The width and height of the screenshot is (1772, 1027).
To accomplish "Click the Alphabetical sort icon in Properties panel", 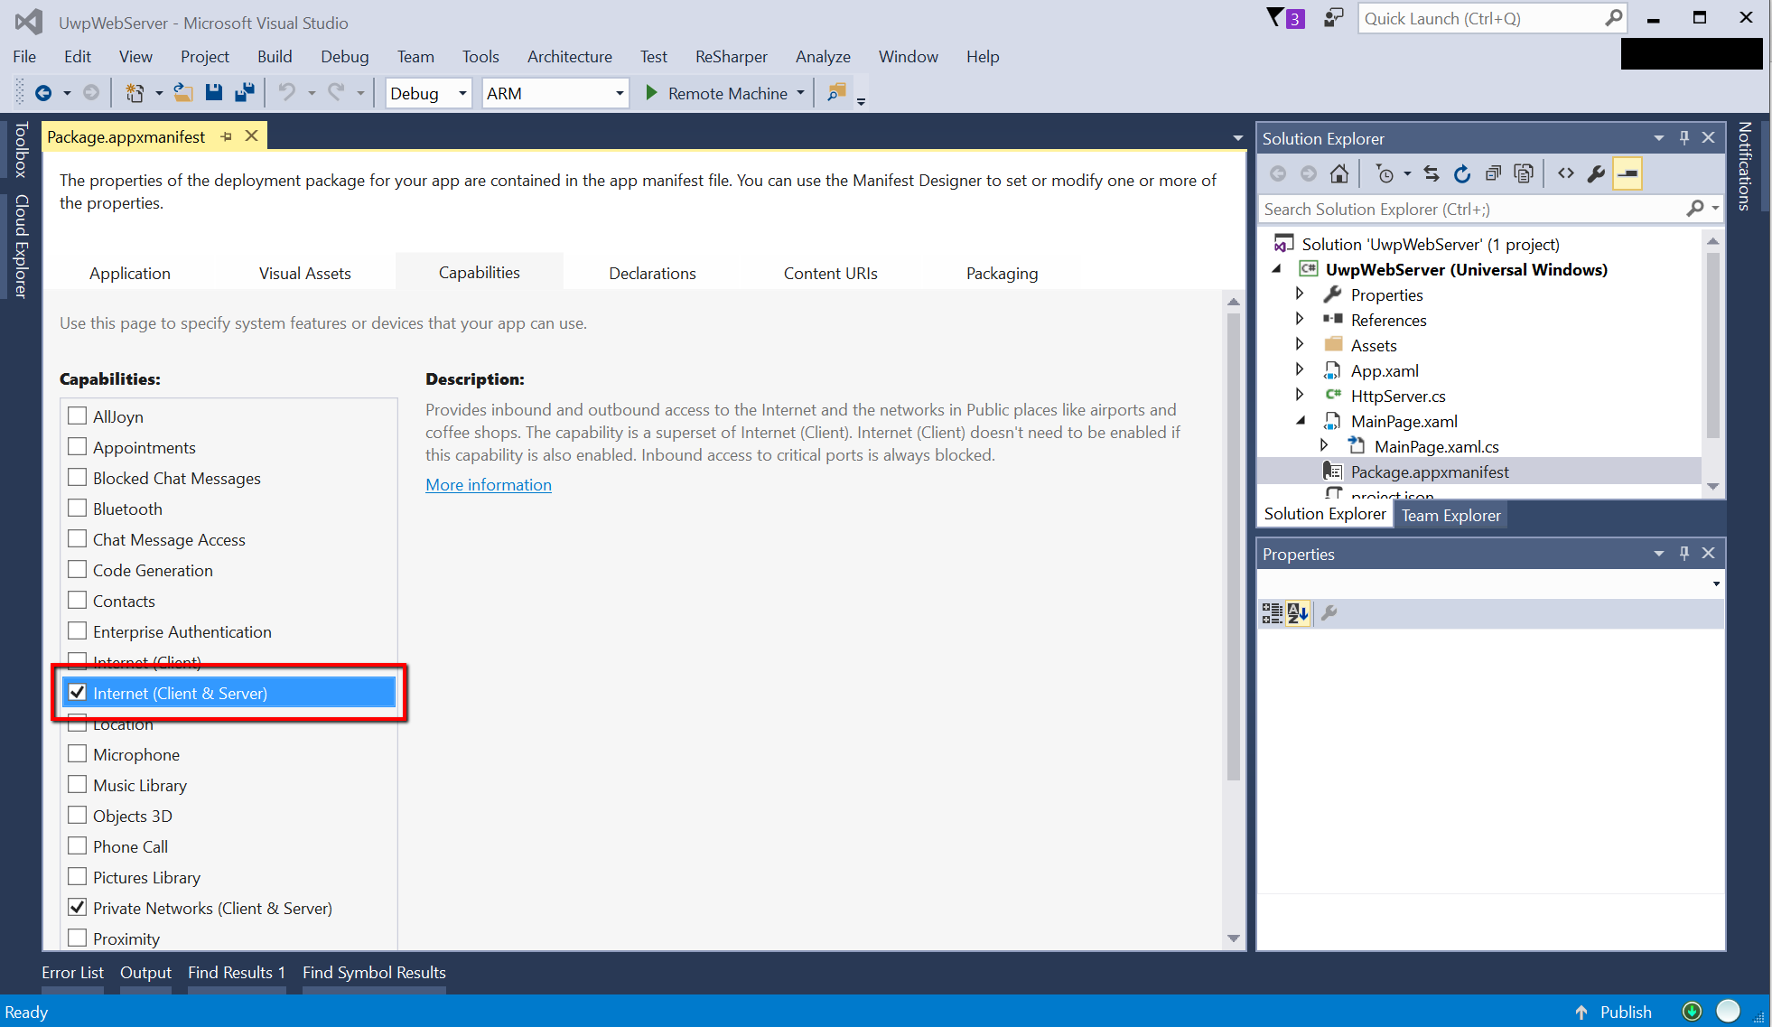I will tap(1298, 613).
